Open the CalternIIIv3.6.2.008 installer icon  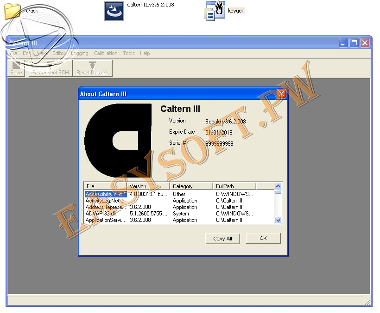click(x=114, y=11)
